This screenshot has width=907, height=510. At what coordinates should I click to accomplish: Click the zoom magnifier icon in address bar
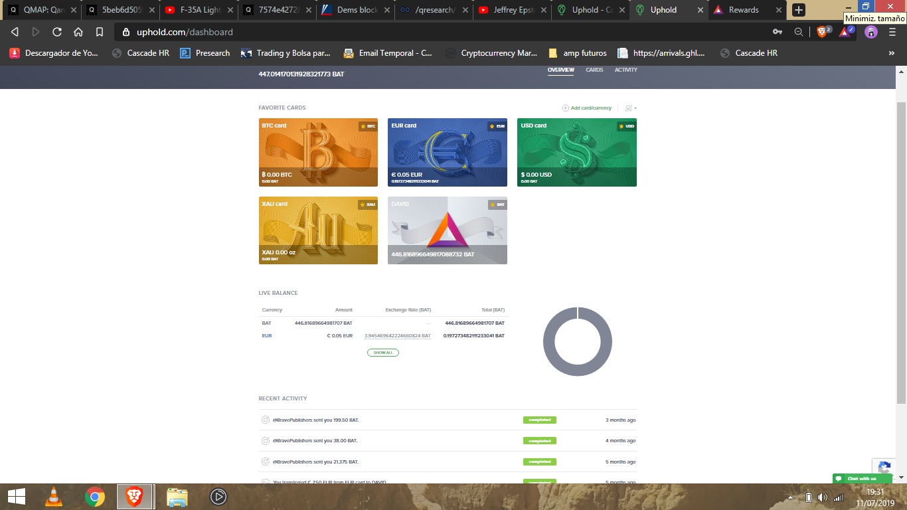pos(799,32)
